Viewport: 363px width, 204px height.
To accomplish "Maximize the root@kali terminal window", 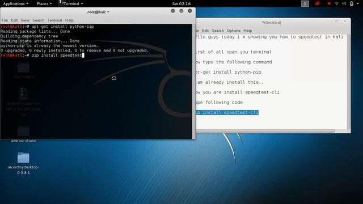I will click(181, 11).
